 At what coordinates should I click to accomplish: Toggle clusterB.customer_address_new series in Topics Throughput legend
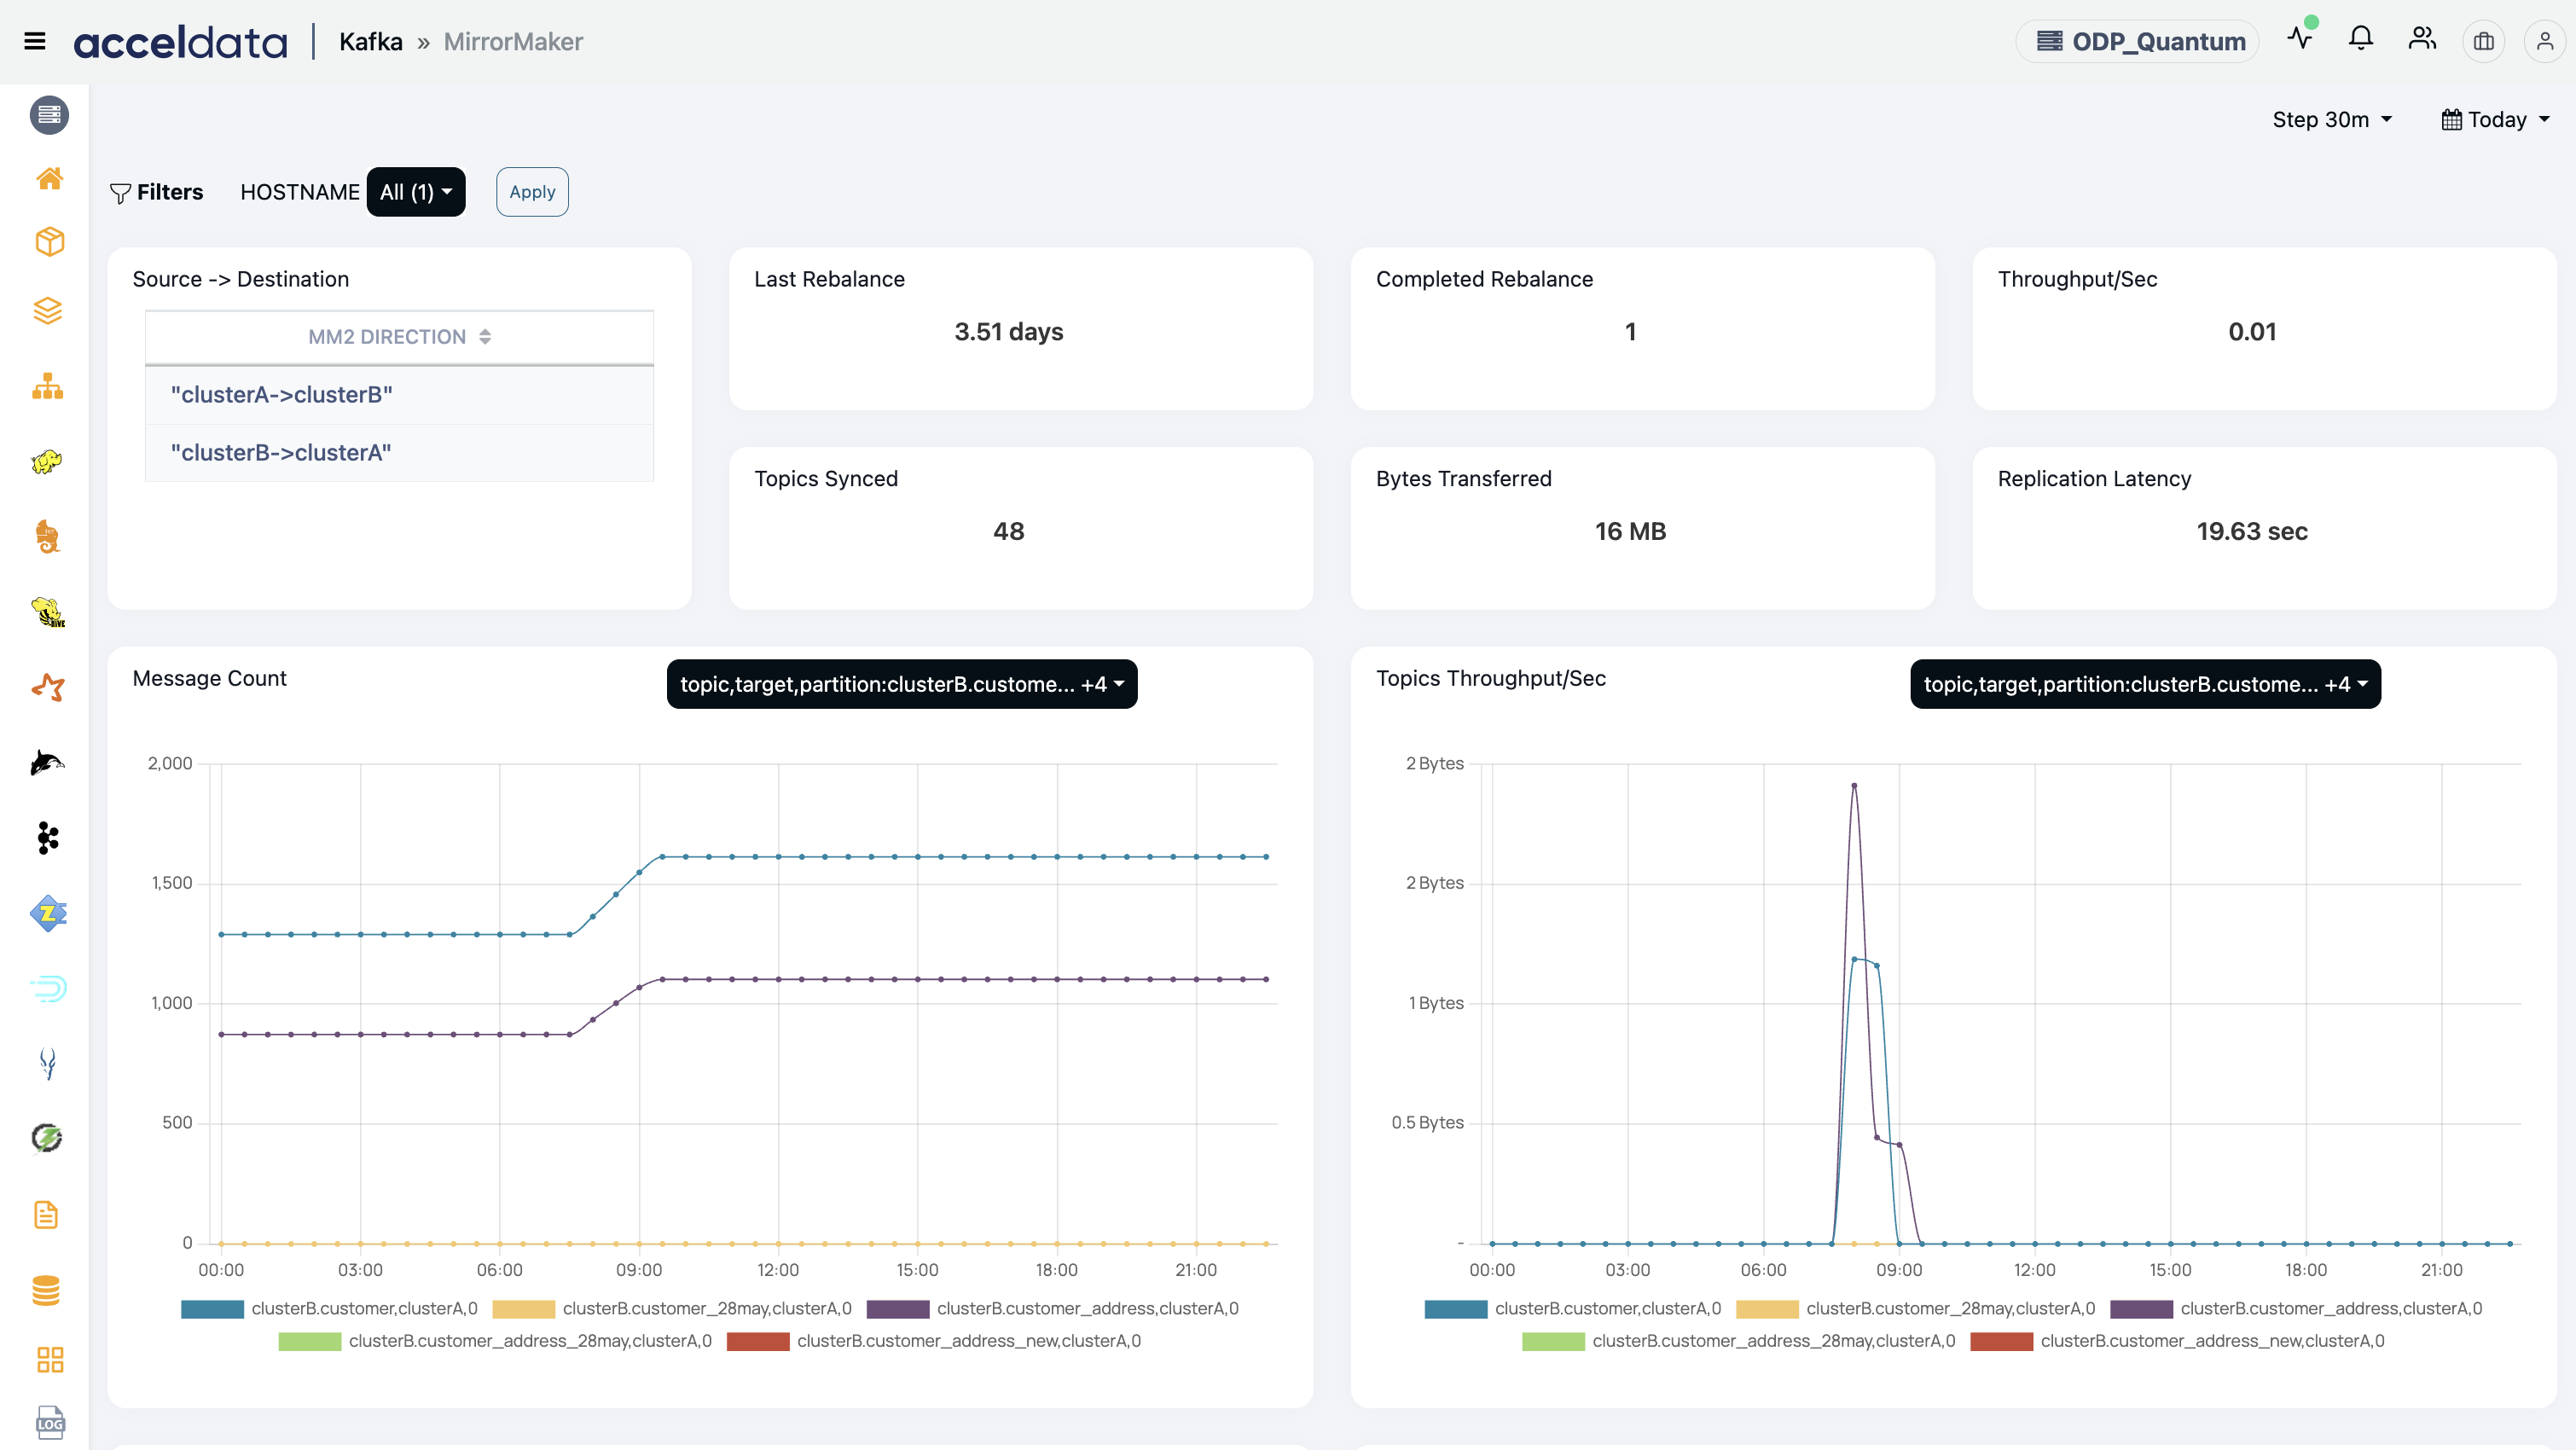click(2178, 1341)
